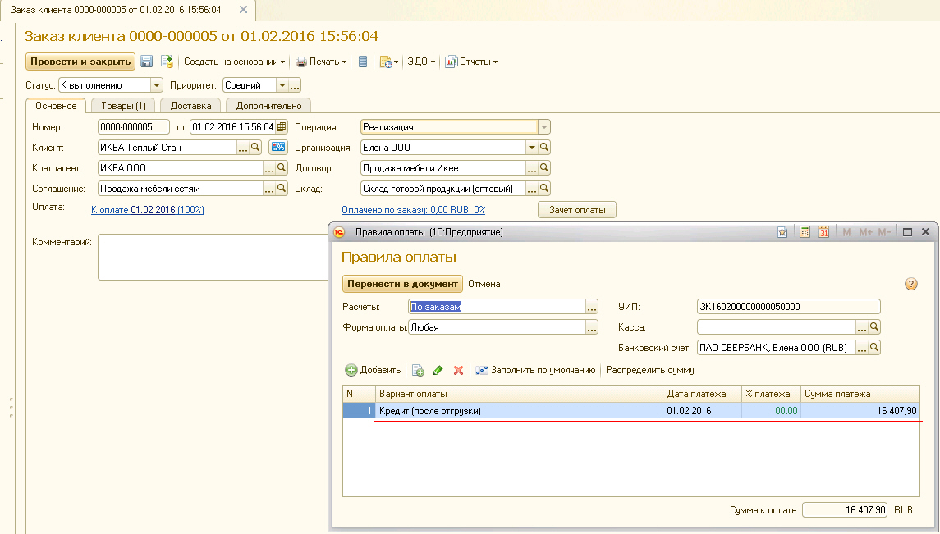Open the Операция dropdown list
This screenshot has width=940, height=534.
pyautogui.click(x=544, y=127)
